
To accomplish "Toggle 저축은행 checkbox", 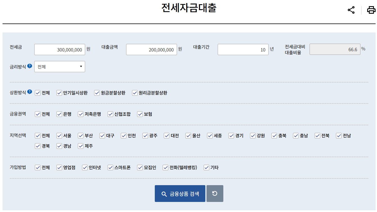I will coord(81,114).
